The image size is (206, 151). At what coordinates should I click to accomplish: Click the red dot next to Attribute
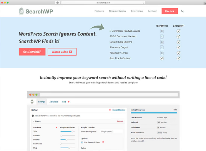(57, 127)
